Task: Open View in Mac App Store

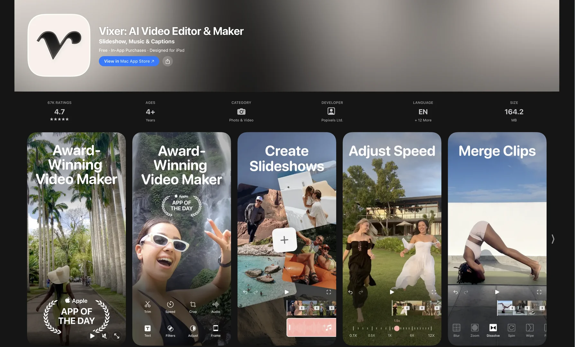Action: 129,61
